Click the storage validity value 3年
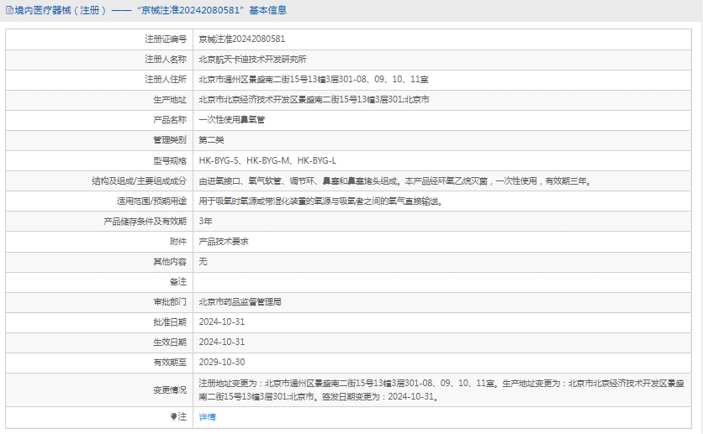Image resolution: width=703 pixels, height=434 pixels. [206, 221]
